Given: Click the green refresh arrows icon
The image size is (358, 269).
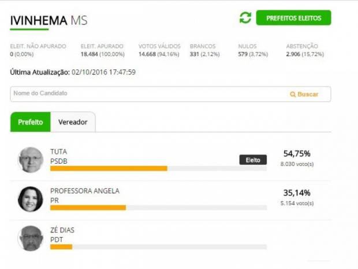Looking at the screenshot, I should 245,18.
